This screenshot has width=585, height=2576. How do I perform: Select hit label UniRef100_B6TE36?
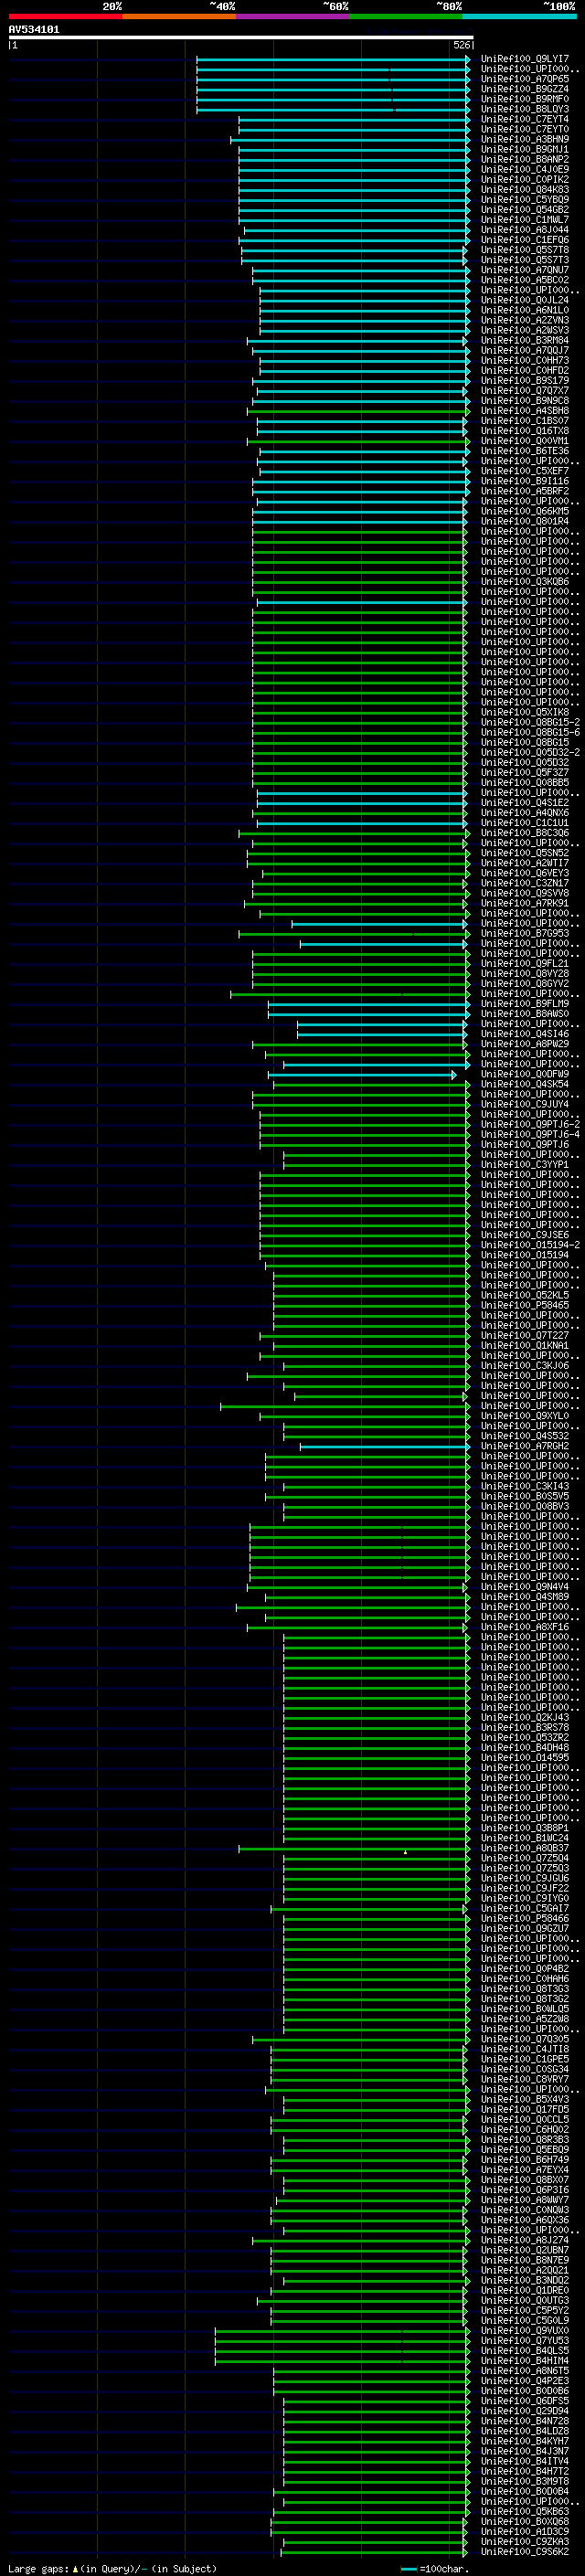tap(525, 451)
